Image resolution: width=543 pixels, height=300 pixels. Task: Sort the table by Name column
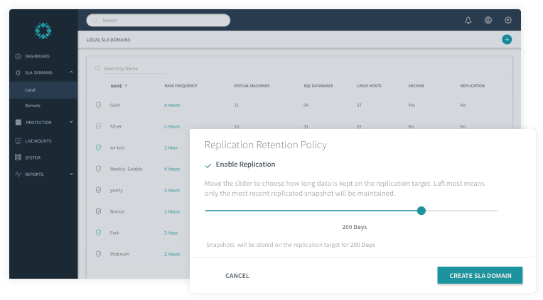119,86
